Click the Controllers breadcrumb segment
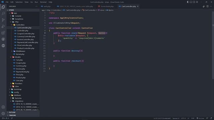Image resolution: width=214 pixels, height=120 pixels. click(x=57, y=10)
